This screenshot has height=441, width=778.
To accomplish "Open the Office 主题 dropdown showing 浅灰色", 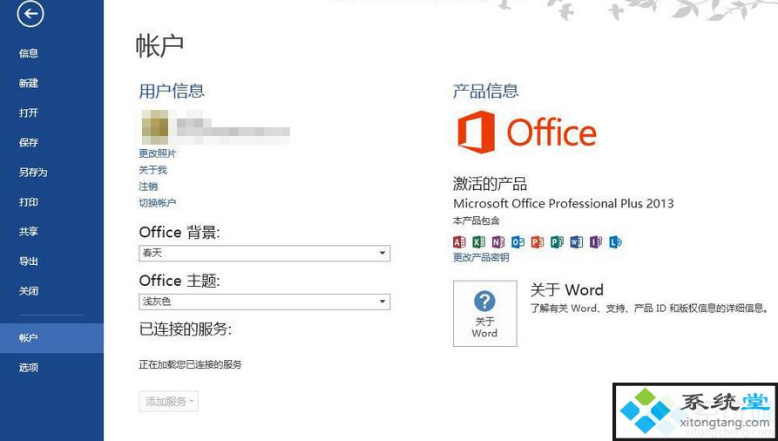I will pyautogui.click(x=265, y=302).
